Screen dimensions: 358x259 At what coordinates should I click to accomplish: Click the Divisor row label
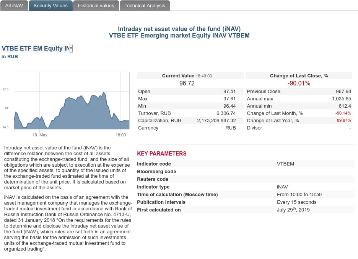pyautogui.click(x=254, y=128)
